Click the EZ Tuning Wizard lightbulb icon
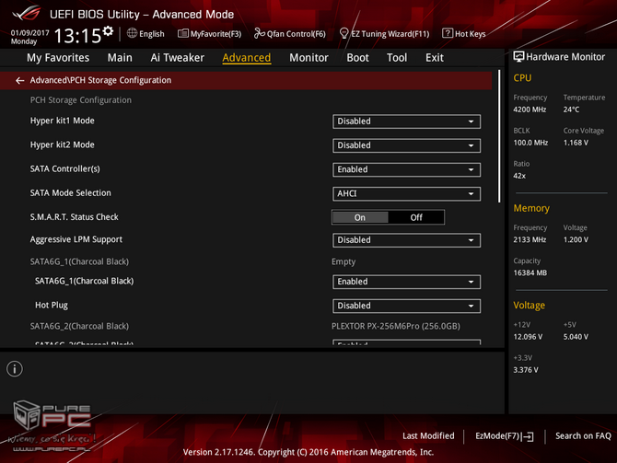The image size is (617, 463). (343, 33)
